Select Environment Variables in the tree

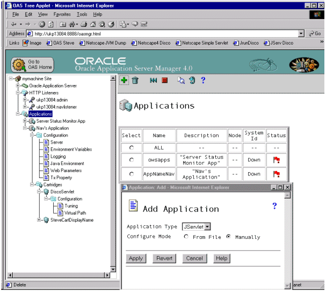(x=71, y=150)
